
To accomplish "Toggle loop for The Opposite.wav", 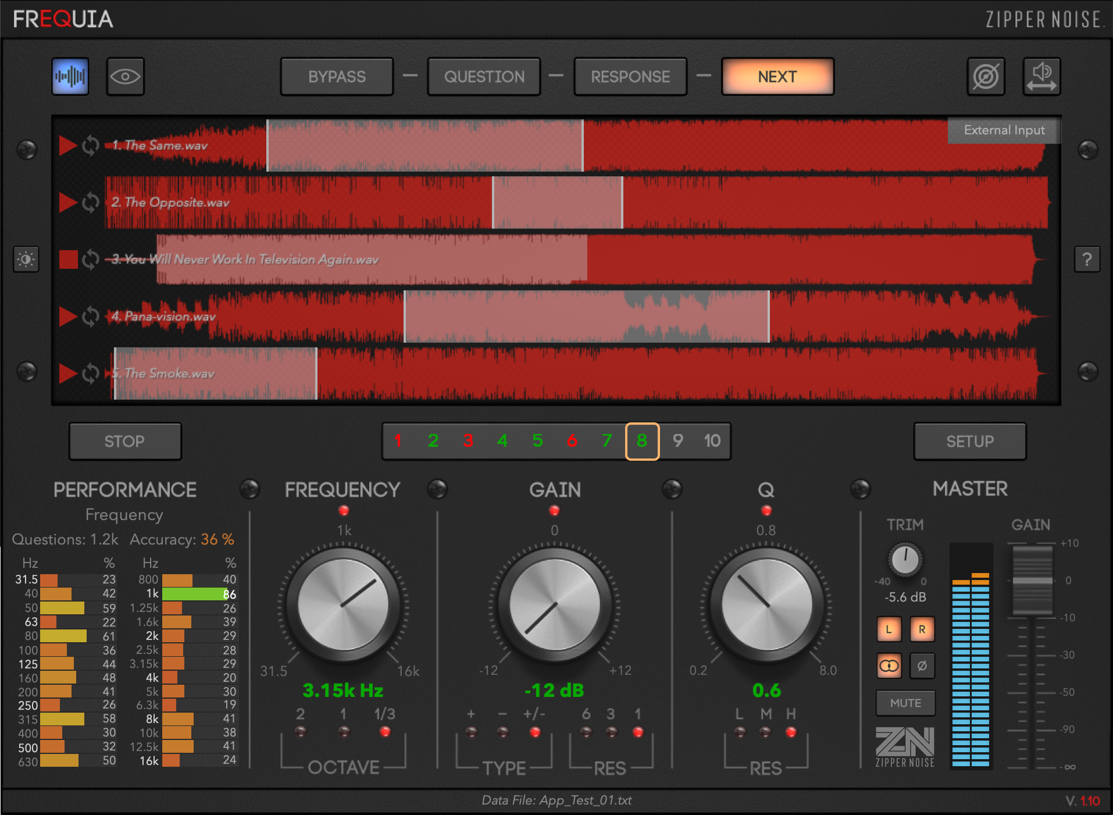I will tap(91, 202).
